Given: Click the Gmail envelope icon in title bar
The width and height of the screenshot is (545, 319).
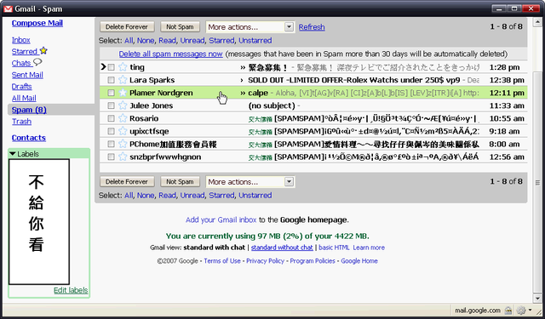Looking at the screenshot, I should tap(8, 9).
